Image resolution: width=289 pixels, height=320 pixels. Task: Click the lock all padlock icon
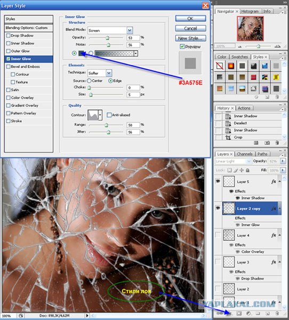(247, 170)
